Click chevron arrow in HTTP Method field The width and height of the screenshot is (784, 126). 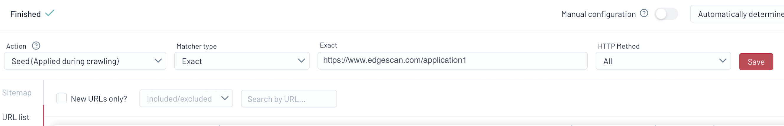tap(723, 61)
